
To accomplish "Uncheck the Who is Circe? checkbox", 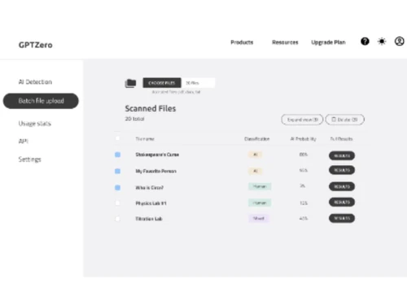I will coord(117,188).
